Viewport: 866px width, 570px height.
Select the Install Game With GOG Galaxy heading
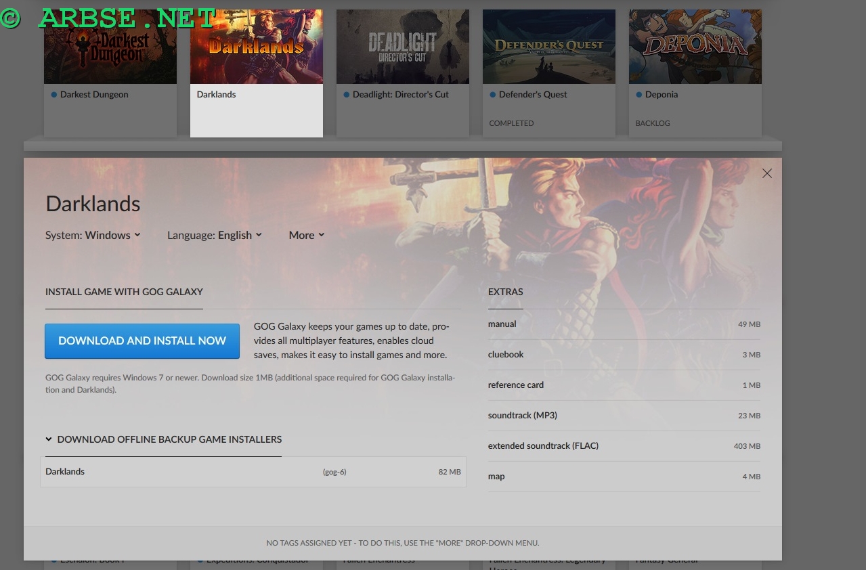124,292
